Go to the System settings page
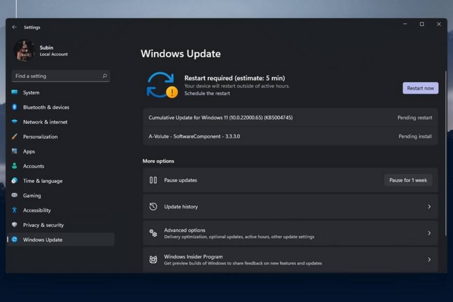 pos(61,93)
